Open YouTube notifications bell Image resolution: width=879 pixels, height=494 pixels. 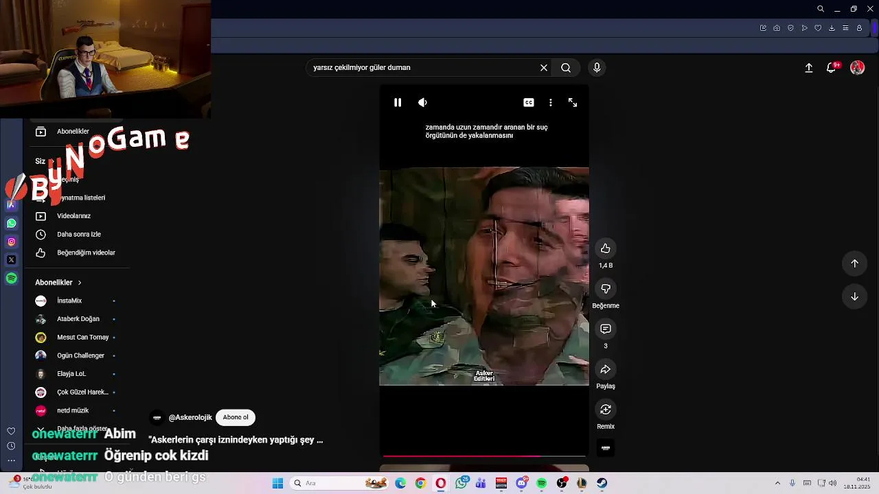click(832, 68)
